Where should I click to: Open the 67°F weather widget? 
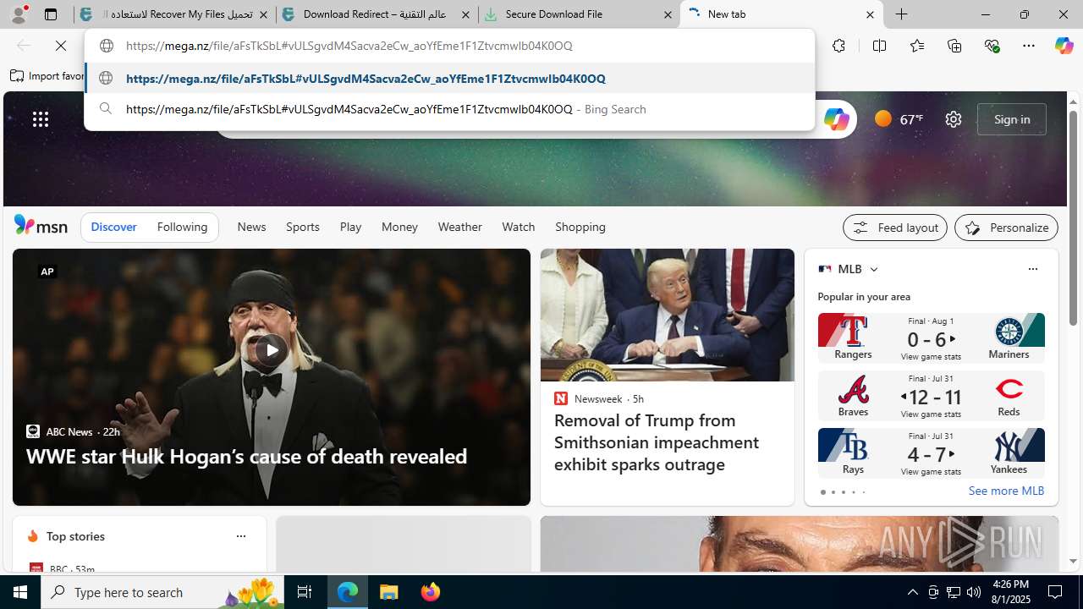(x=899, y=119)
